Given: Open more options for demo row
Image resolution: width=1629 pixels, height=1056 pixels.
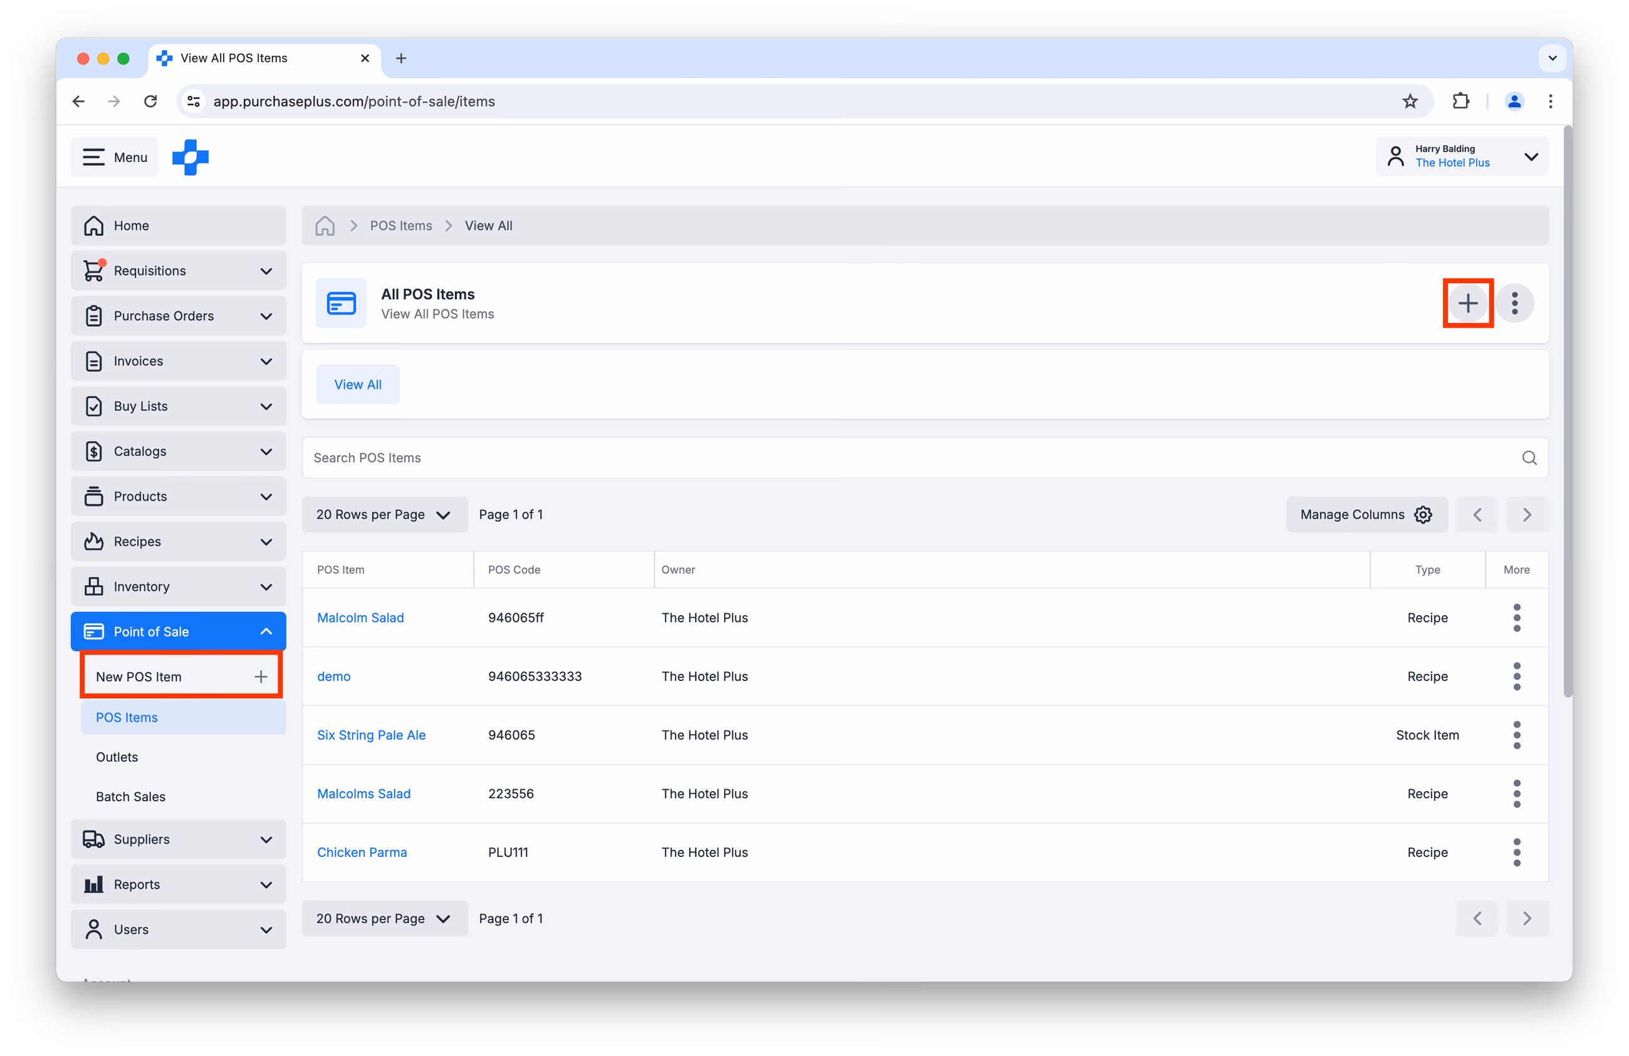Looking at the screenshot, I should (x=1517, y=676).
